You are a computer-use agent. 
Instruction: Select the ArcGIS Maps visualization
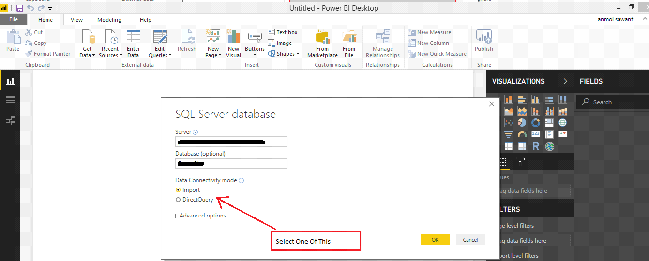pyautogui.click(x=549, y=146)
